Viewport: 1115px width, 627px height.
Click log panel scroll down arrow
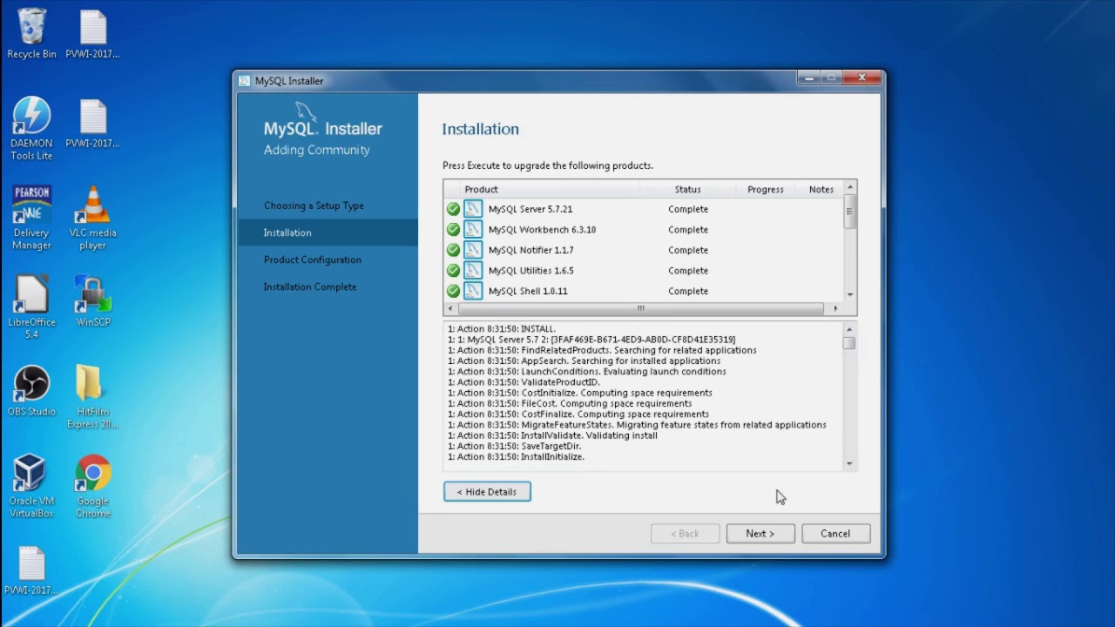click(850, 464)
